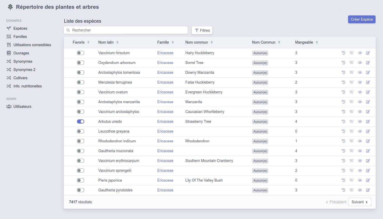The width and height of the screenshot is (383, 219).
Task: Click the history icon for Vaccinium hirsutum
Action: (x=343, y=53)
